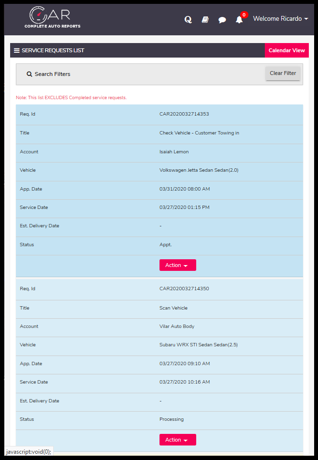The height and width of the screenshot is (460, 318).
Task: Click the CAR Complete Auto Reports logo
Action: click(52, 17)
